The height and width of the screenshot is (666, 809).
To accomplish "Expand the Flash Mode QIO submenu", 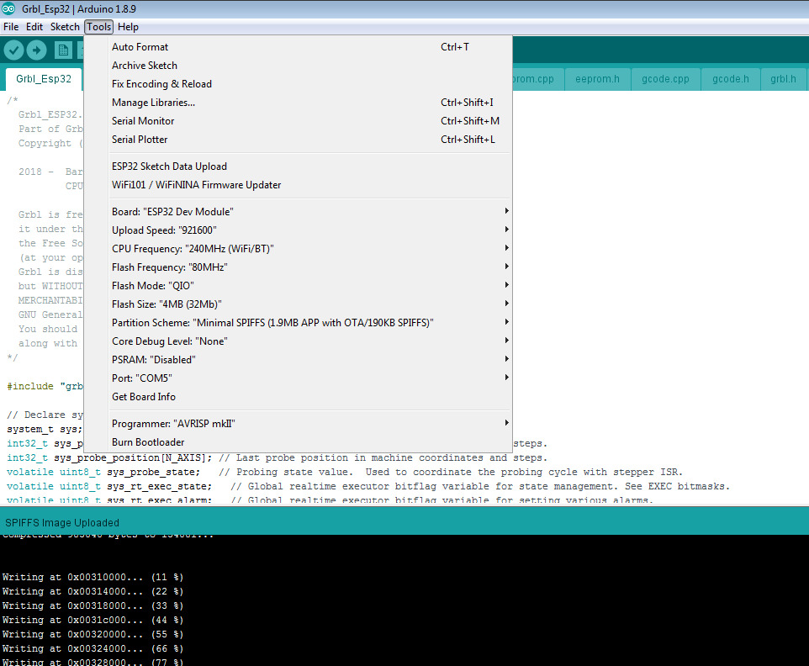I will click(299, 286).
